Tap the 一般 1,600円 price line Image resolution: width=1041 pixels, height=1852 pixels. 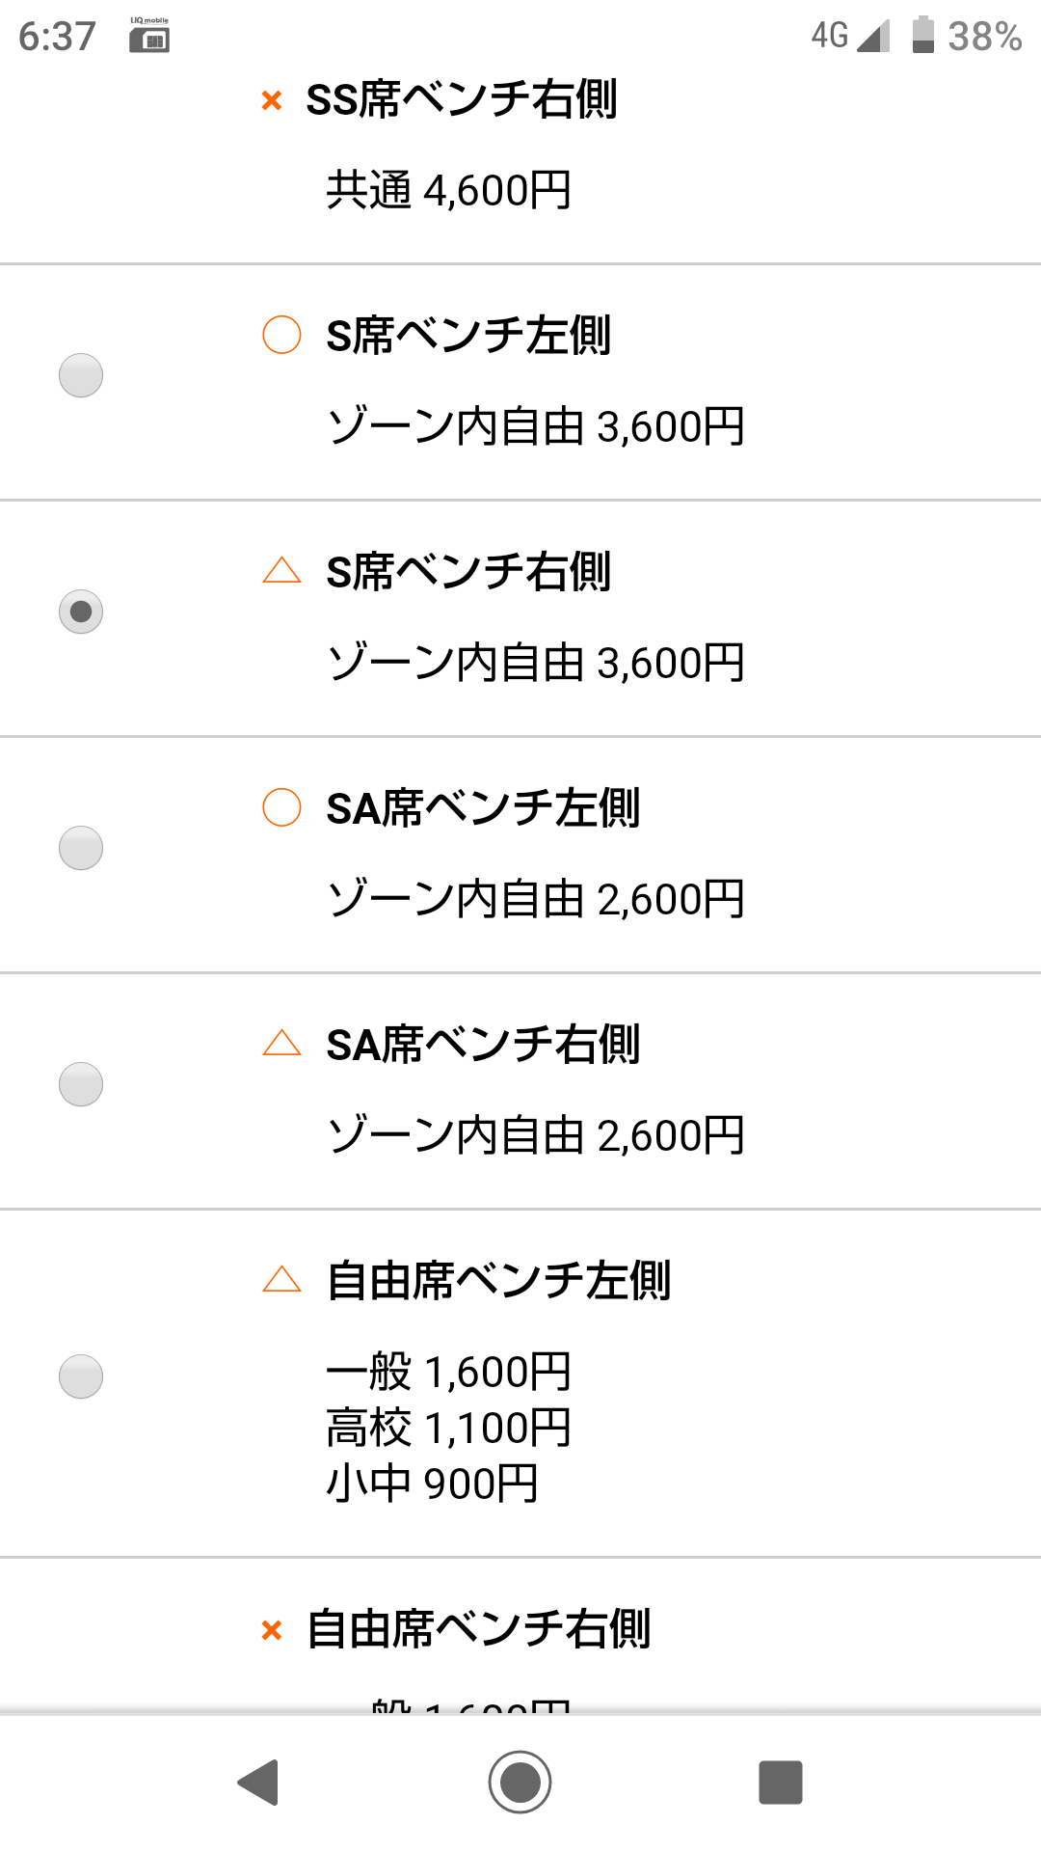point(448,1372)
